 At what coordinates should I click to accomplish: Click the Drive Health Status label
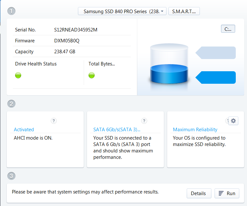pos(36,64)
